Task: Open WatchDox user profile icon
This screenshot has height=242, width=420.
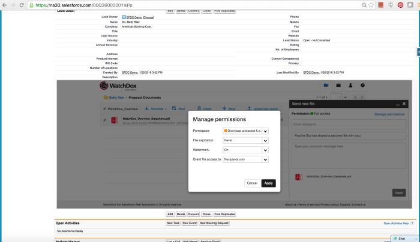Action: click(350, 85)
